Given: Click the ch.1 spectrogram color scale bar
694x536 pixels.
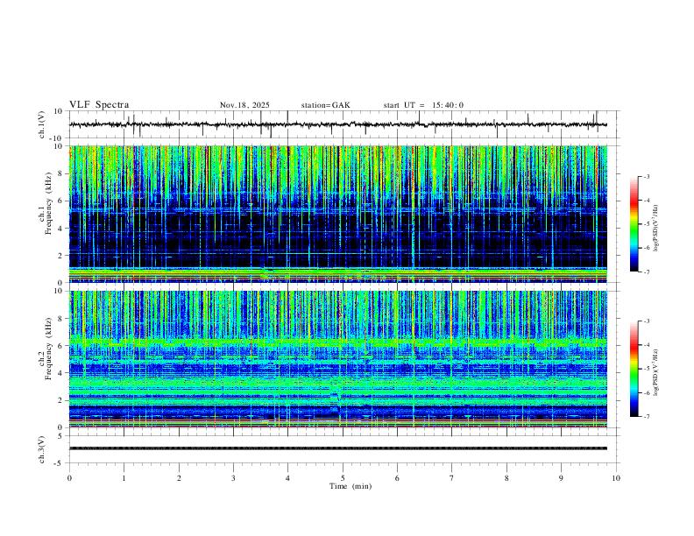Looking at the screenshot, I should [x=634, y=224].
